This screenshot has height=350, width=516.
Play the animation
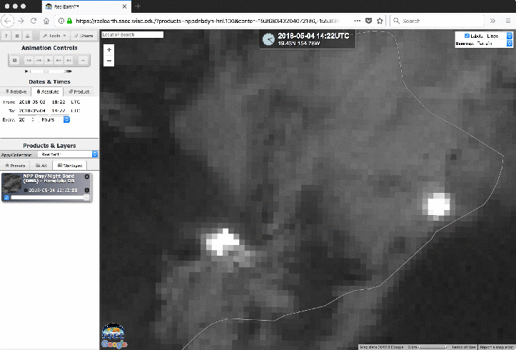click(x=50, y=61)
